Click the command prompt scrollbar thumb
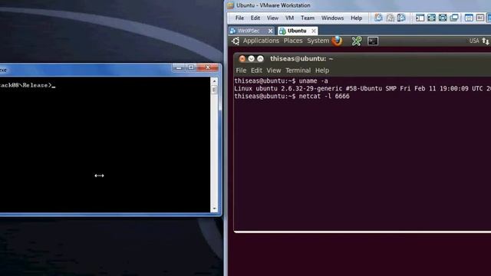This screenshot has width=491, height=276. (x=214, y=90)
